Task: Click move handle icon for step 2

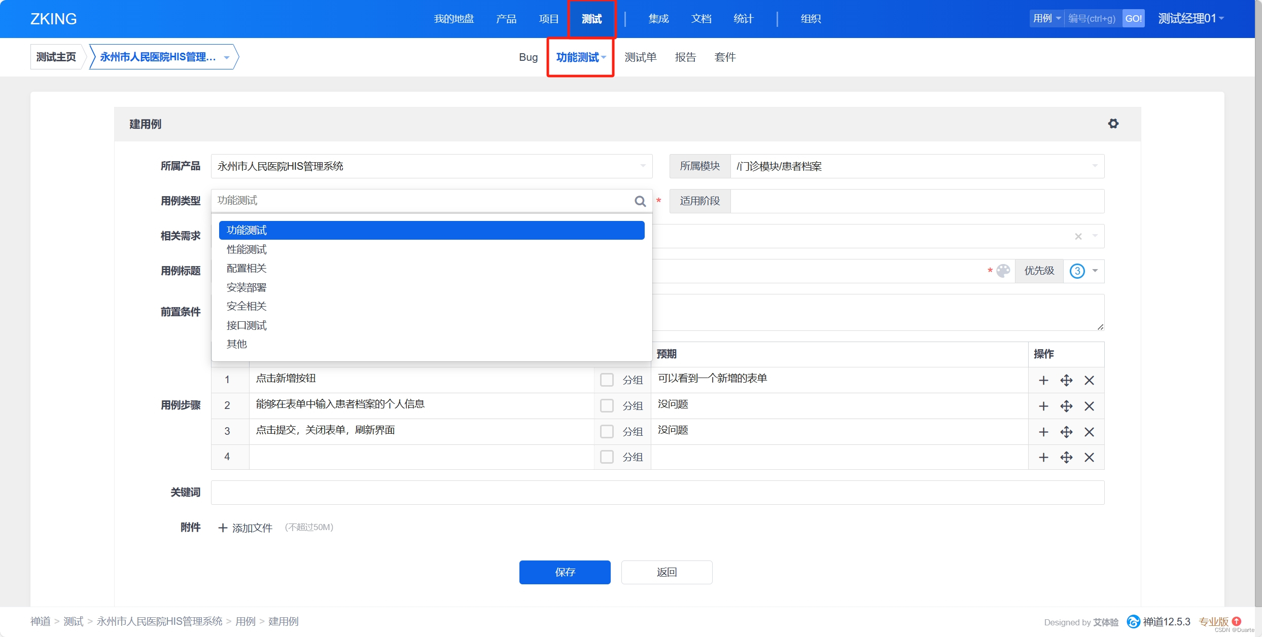Action: tap(1066, 406)
